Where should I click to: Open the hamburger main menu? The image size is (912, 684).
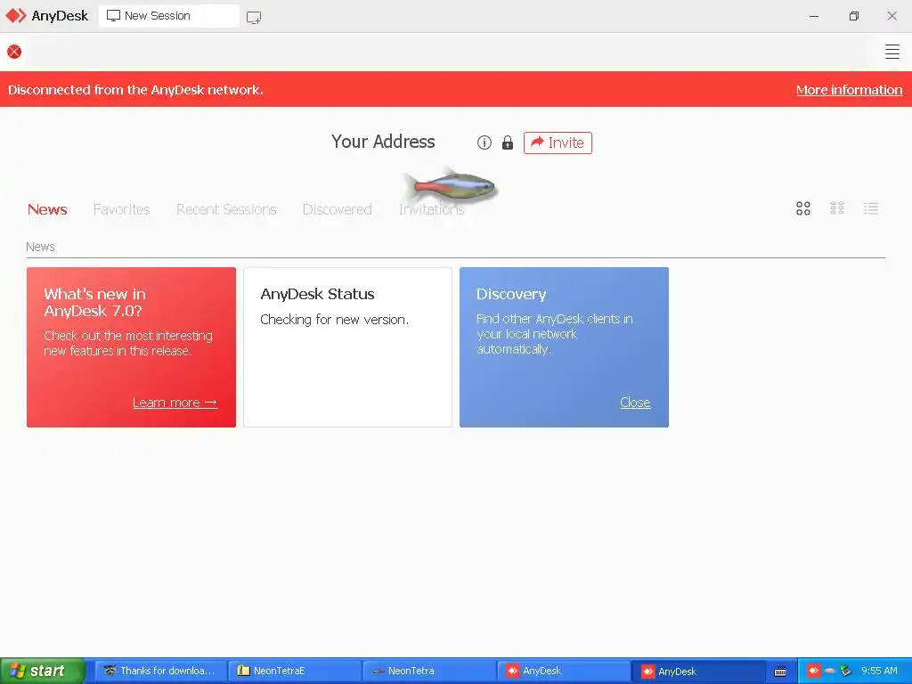(892, 52)
